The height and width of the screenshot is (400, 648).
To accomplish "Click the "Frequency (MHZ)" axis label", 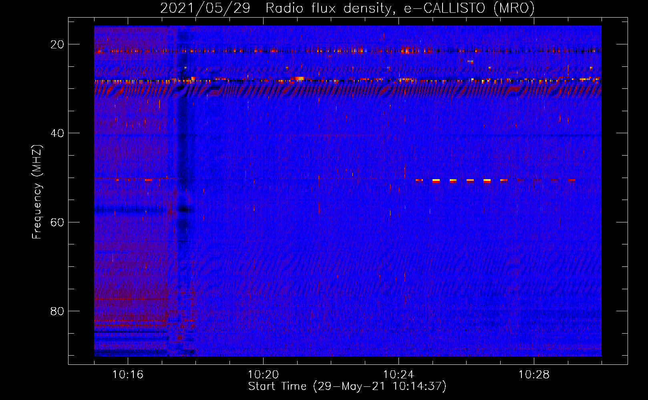I will pyautogui.click(x=37, y=192).
